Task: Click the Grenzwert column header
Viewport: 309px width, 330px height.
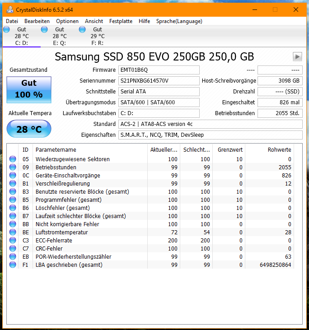Action: coord(229,150)
